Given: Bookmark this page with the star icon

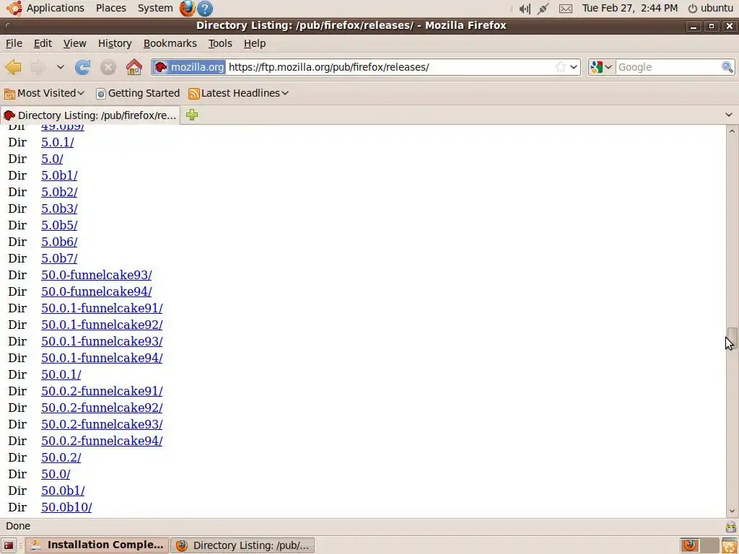Looking at the screenshot, I should (x=560, y=67).
